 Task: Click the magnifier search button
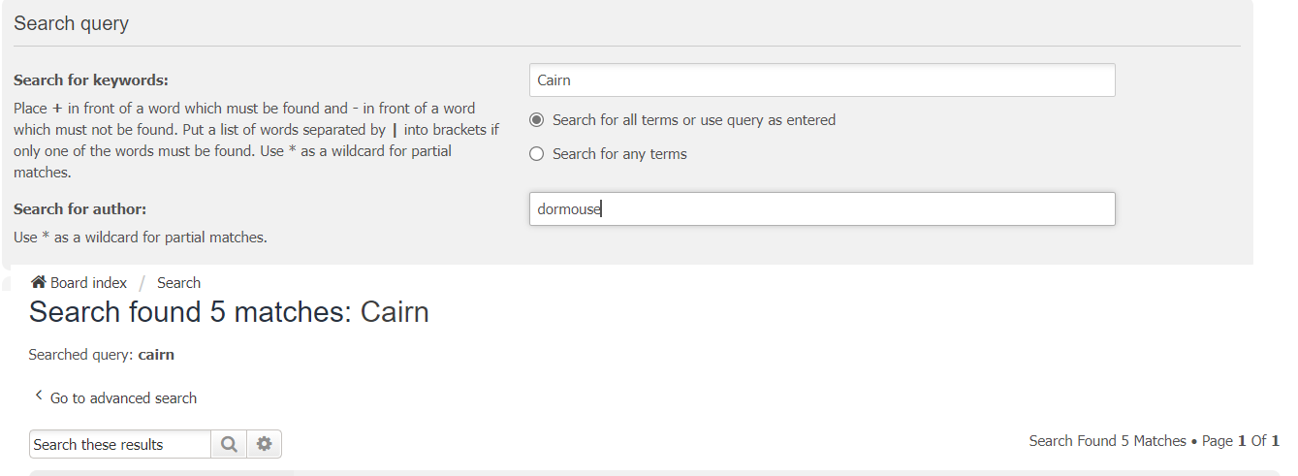(x=229, y=444)
